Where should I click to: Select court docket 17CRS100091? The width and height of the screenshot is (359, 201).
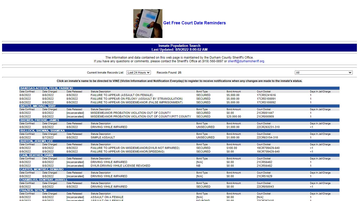pyautogui.click(x=266, y=99)
